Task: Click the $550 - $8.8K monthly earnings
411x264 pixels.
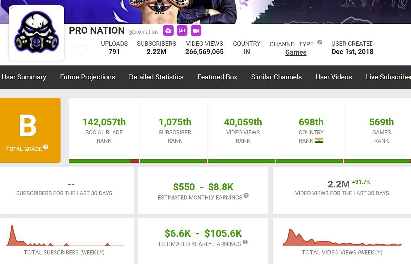Action: click(203, 187)
